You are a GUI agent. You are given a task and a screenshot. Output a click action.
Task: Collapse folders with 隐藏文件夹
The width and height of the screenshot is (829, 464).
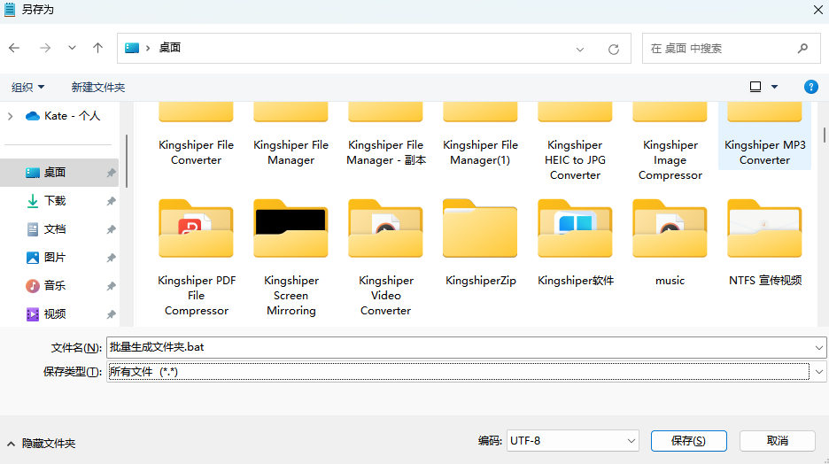42,444
